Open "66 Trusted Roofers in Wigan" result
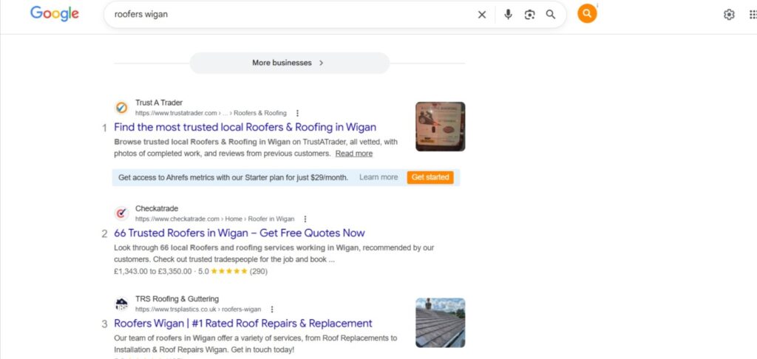Image resolution: width=757 pixels, height=359 pixels. coord(239,233)
